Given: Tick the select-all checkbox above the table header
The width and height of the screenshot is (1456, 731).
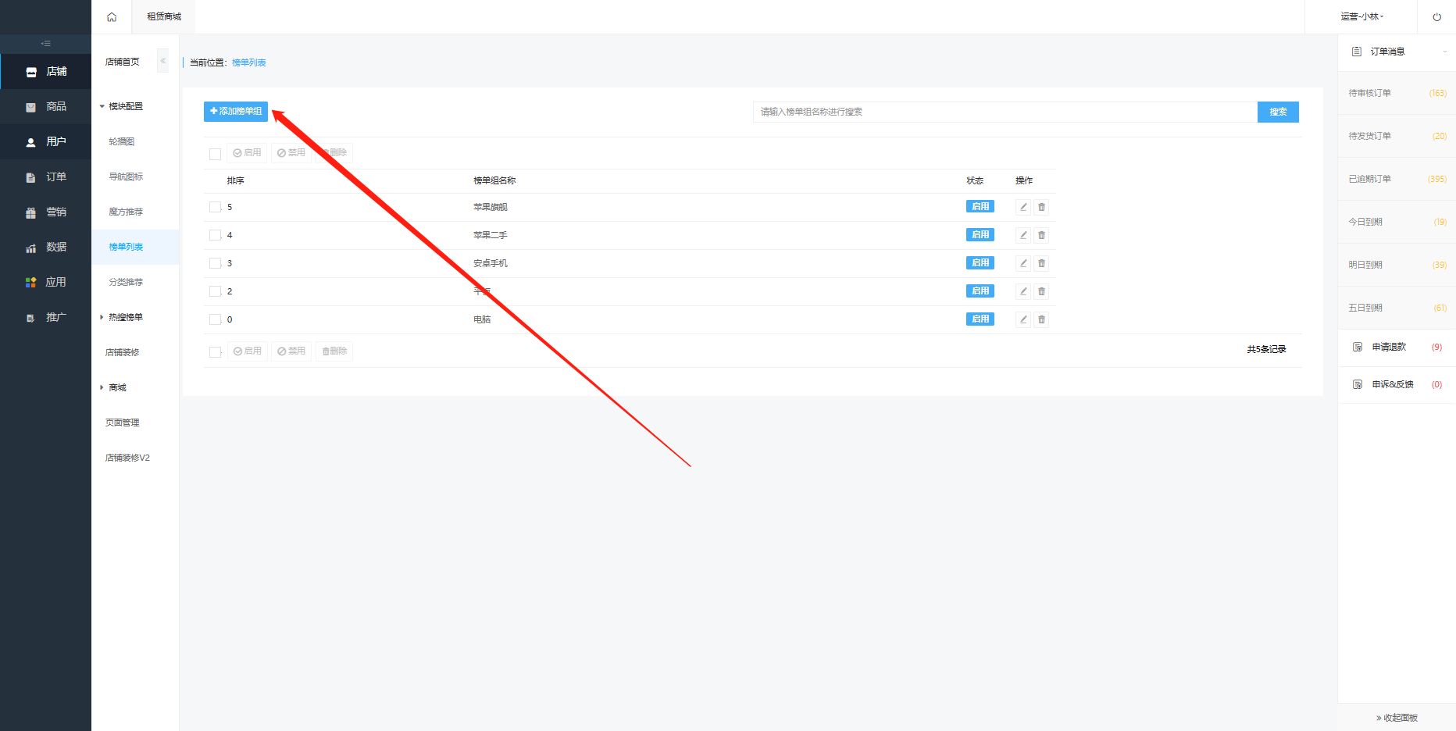Looking at the screenshot, I should click(x=215, y=154).
